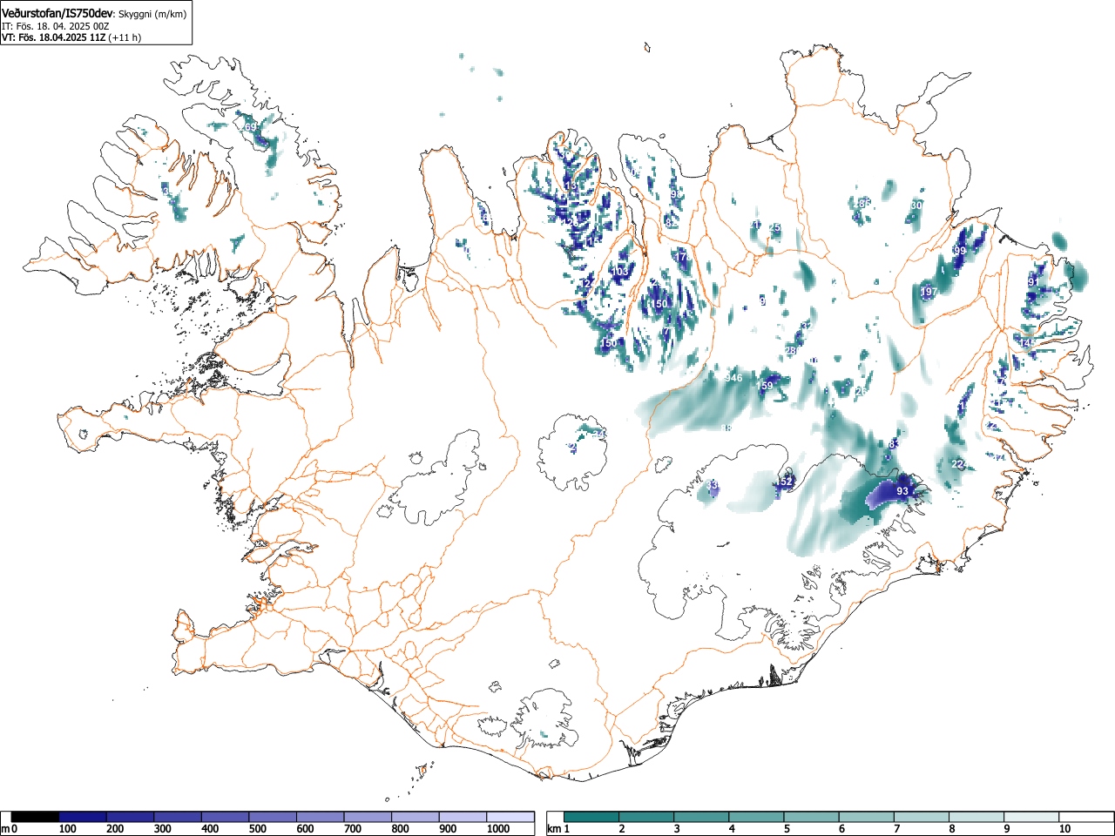Click the '83' map value above glacier
This screenshot has width=1115, height=836.
(893, 444)
